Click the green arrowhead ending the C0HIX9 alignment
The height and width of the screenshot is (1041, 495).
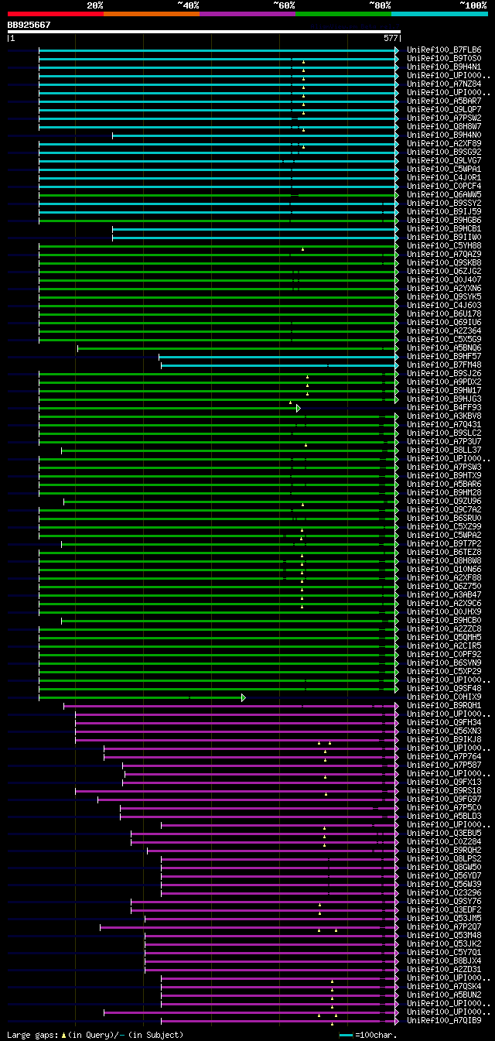click(x=244, y=697)
